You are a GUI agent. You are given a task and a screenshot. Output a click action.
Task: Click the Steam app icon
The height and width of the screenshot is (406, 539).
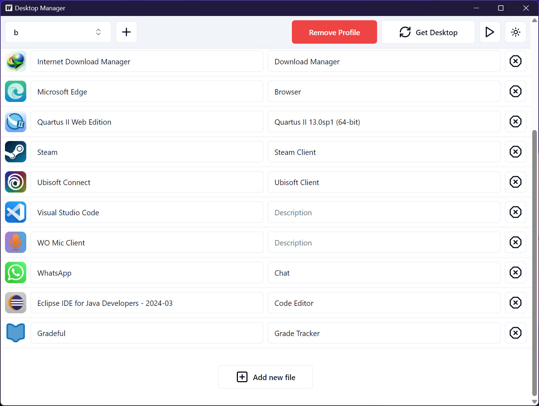[x=16, y=152]
